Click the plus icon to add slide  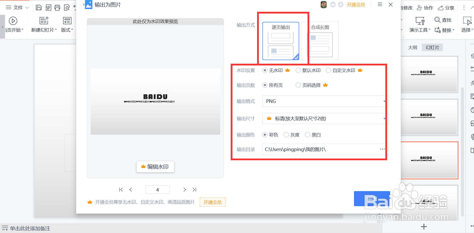pyautogui.click(x=424, y=227)
